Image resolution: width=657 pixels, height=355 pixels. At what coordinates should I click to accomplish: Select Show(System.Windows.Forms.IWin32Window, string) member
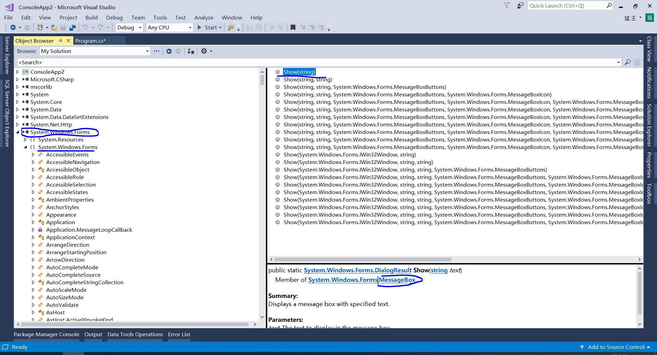(x=350, y=155)
